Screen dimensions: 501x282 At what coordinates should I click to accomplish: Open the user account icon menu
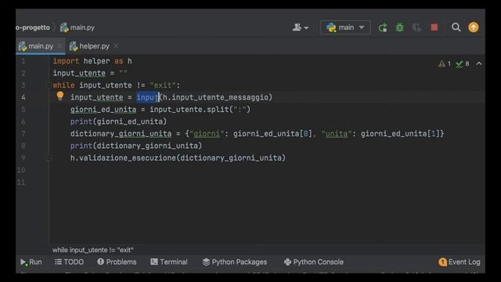point(300,27)
